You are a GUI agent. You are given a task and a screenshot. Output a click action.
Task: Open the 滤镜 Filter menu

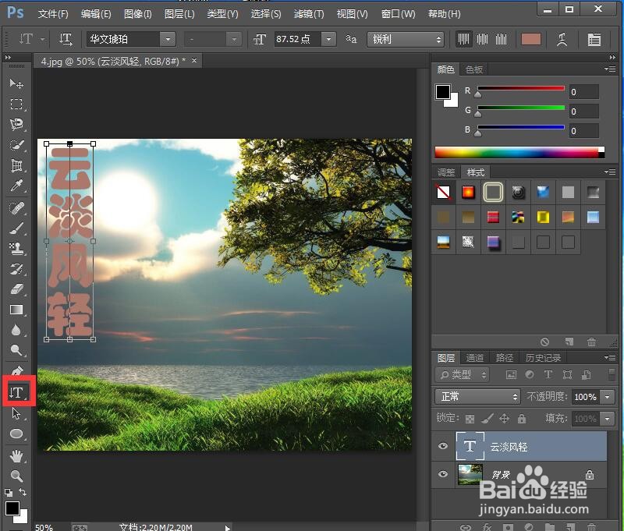[x=308, y=13]
